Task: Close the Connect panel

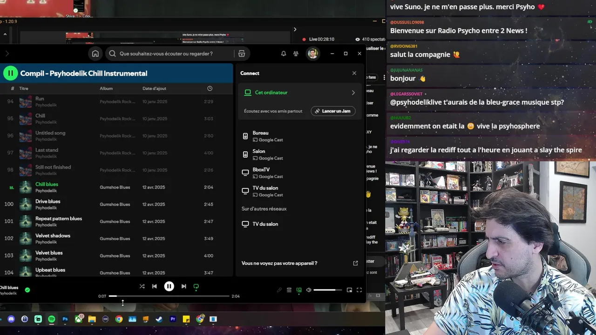Action: 354,73
